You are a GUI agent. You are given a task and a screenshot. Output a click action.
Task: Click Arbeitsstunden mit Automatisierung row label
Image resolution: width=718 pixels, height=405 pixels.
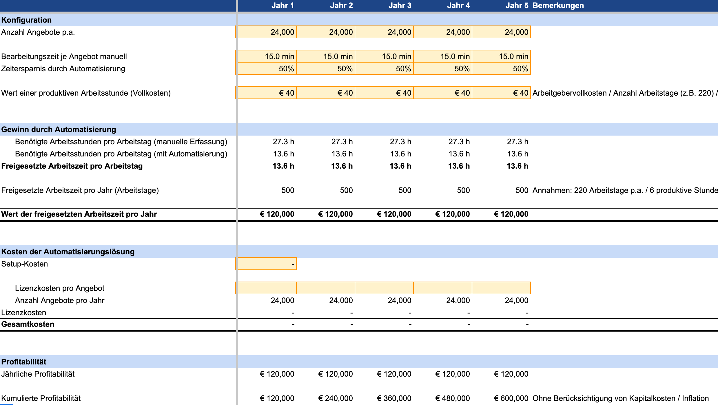(121, 154)
